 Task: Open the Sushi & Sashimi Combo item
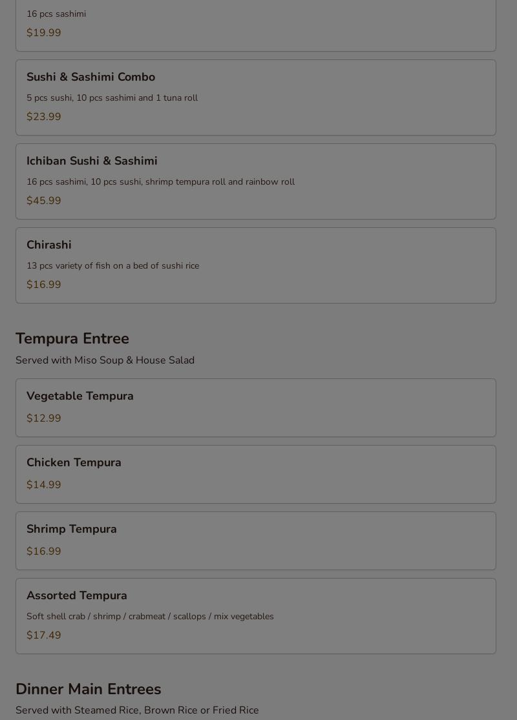pyautogui.click(x=90, y=77)
